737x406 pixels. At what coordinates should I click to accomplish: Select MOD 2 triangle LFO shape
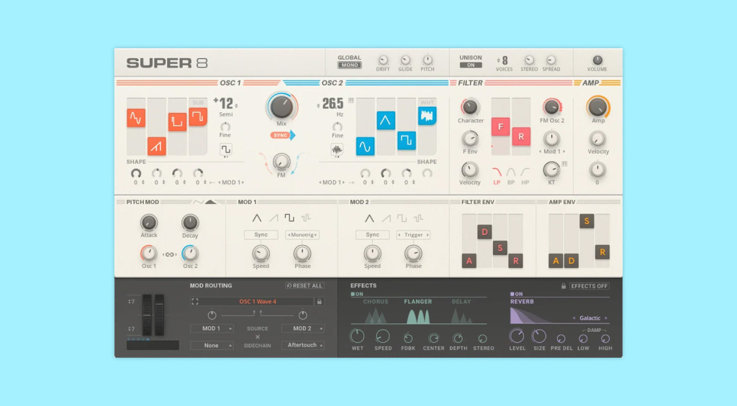(x=369, y=218)
